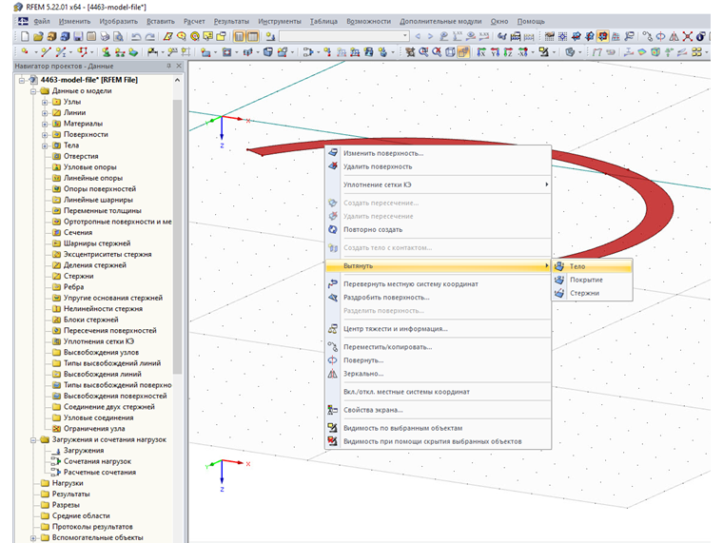Click the Redo arrow icon
The width and height of the screenshot is (723, 543).
tap(150, 36)
